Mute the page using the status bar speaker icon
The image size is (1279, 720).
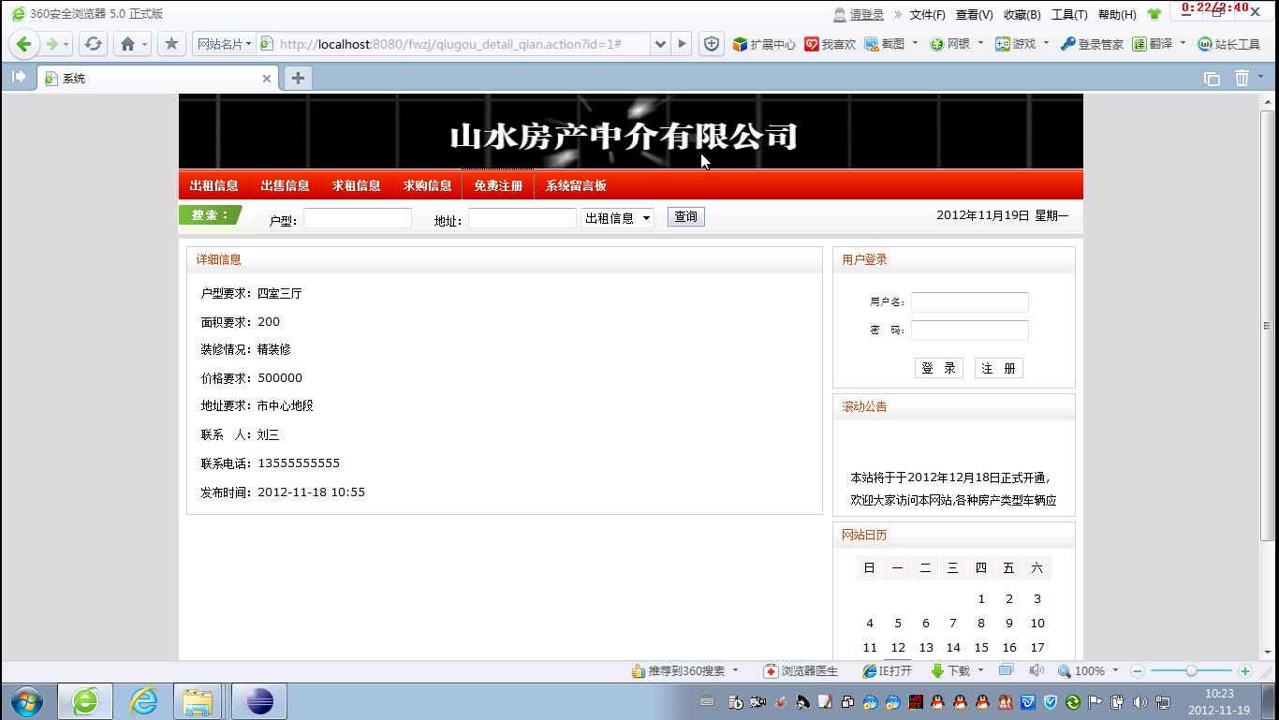(1036, 670)
